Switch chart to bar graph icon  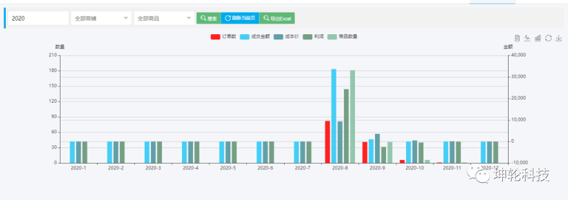pos(538,38)
